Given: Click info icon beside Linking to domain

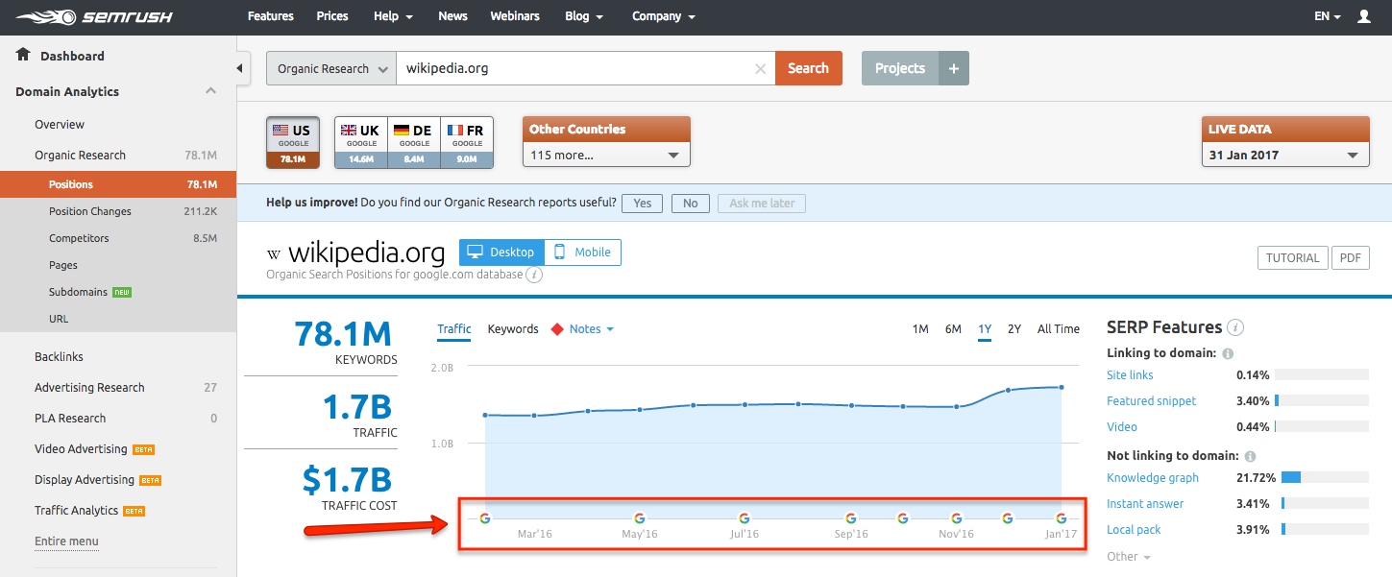Looking at the screenshot, I should pyautogui.click(x=1228, y=353).
